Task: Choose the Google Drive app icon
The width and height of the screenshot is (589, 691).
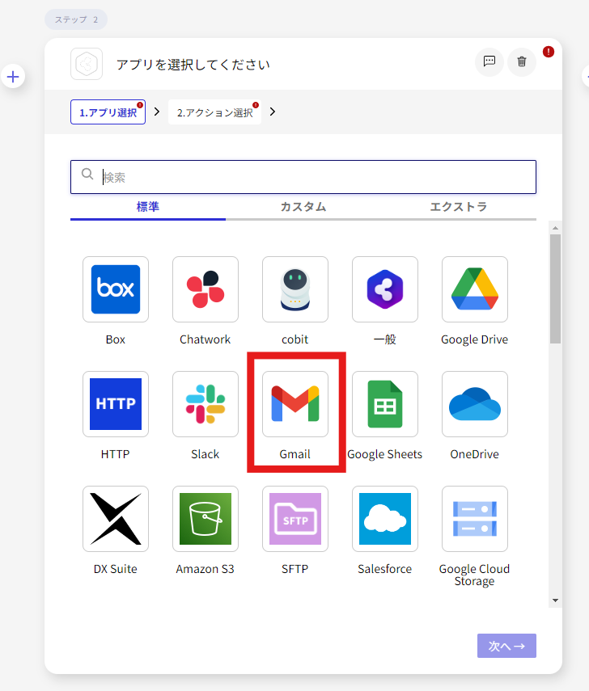Action: [475, 289]
